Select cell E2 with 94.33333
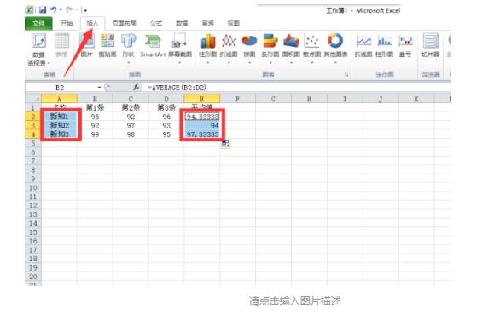This screenshot has height=314, width=488. (202, 117)
